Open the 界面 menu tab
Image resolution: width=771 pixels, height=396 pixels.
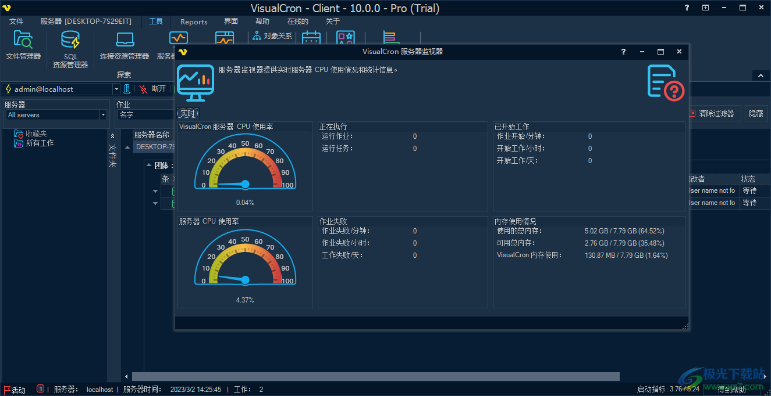click(231, 21)
